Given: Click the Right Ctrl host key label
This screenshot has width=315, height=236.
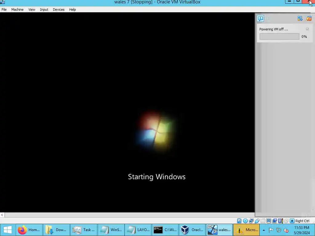Looking at the screenshot, I should pyautogui.click(x=302, y=221).
